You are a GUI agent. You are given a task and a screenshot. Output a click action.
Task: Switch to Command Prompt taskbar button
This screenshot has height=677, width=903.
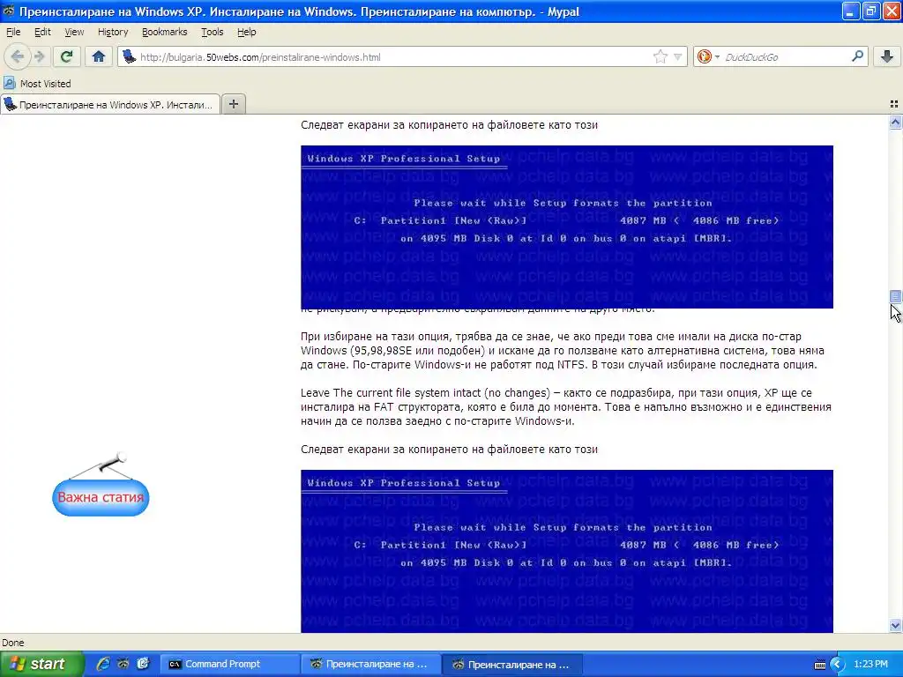[x=228, y=665]
